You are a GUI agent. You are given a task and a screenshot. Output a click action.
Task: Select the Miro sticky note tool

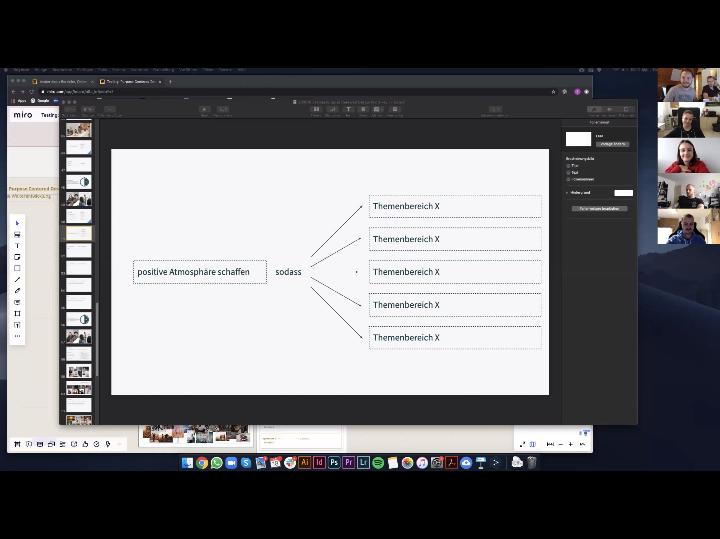[17, 257]
